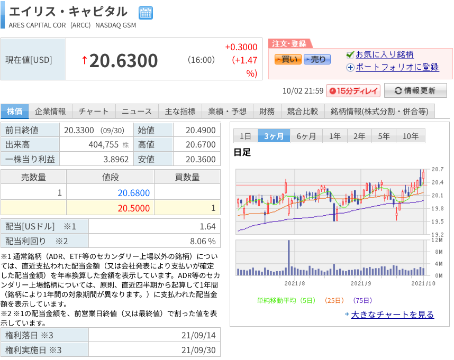
Task: Click the 15分ディレイ delay badge
Action: tap(353, 91)
